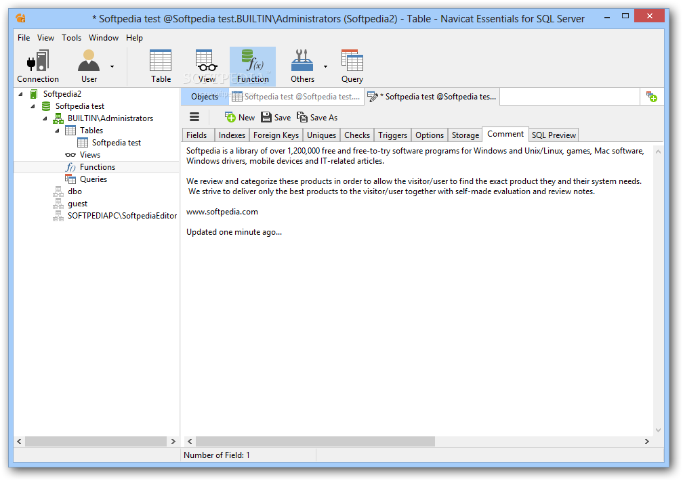The image size is (683, 481).
Task: Click the tree panel horizontal scrollbar thumb
Action: point(96,441)
